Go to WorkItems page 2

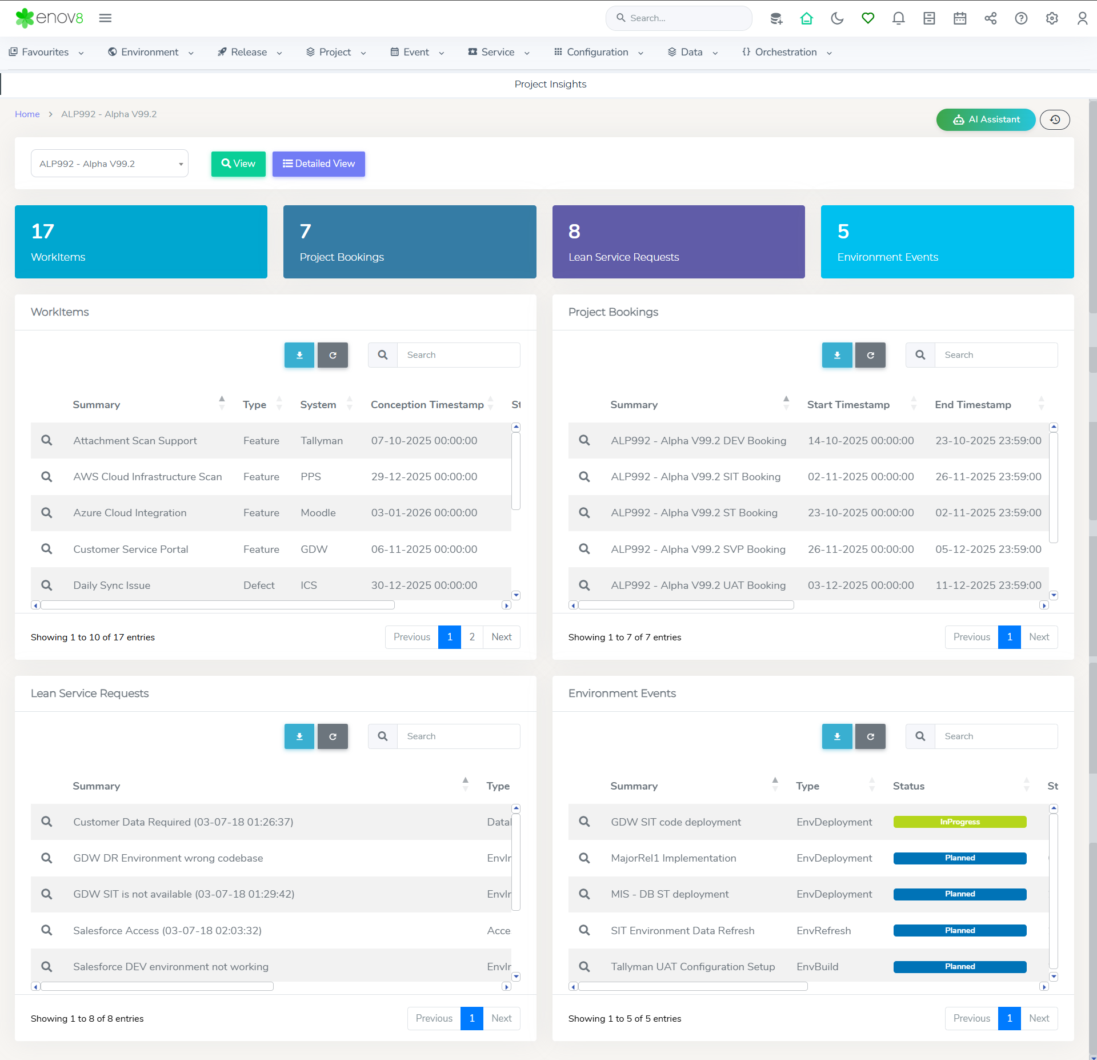[472, 637]
